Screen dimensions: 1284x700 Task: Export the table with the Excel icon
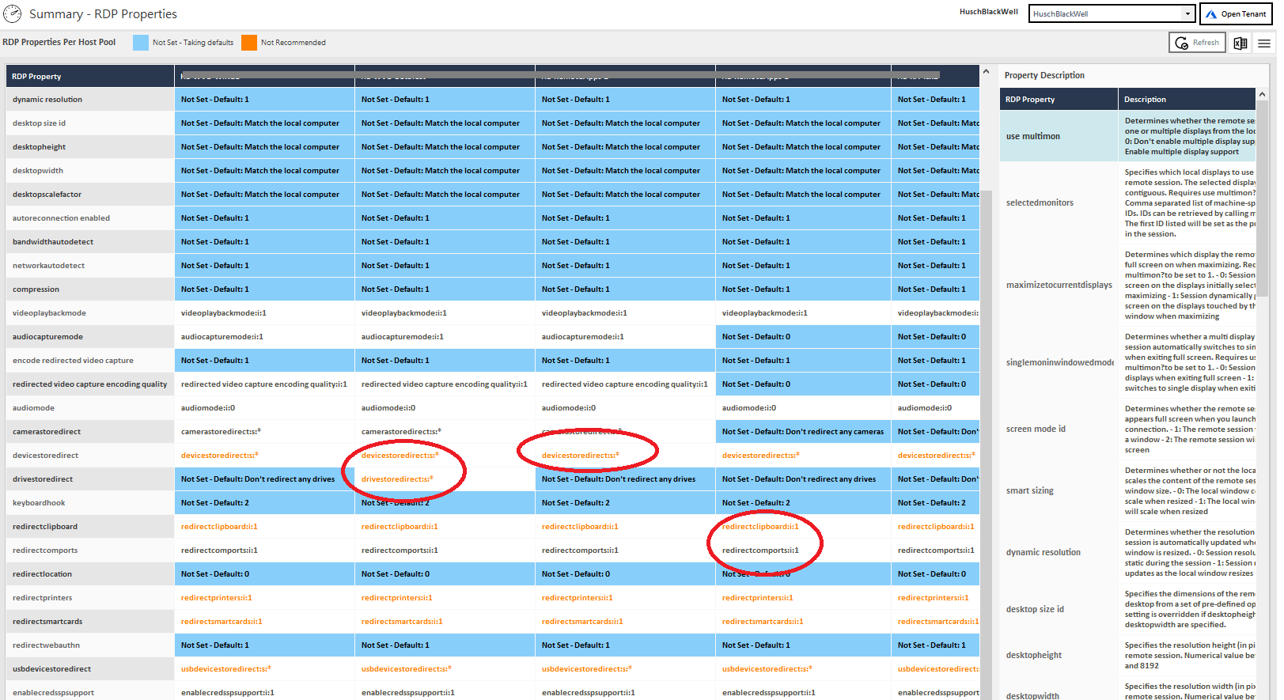click(x=1240, y=43)
